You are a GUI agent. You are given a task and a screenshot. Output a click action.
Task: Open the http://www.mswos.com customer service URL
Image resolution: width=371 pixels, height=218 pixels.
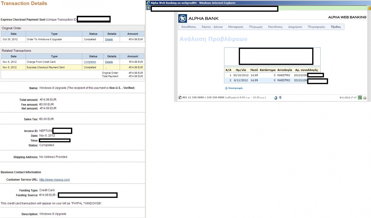click(x=54, y=179)
